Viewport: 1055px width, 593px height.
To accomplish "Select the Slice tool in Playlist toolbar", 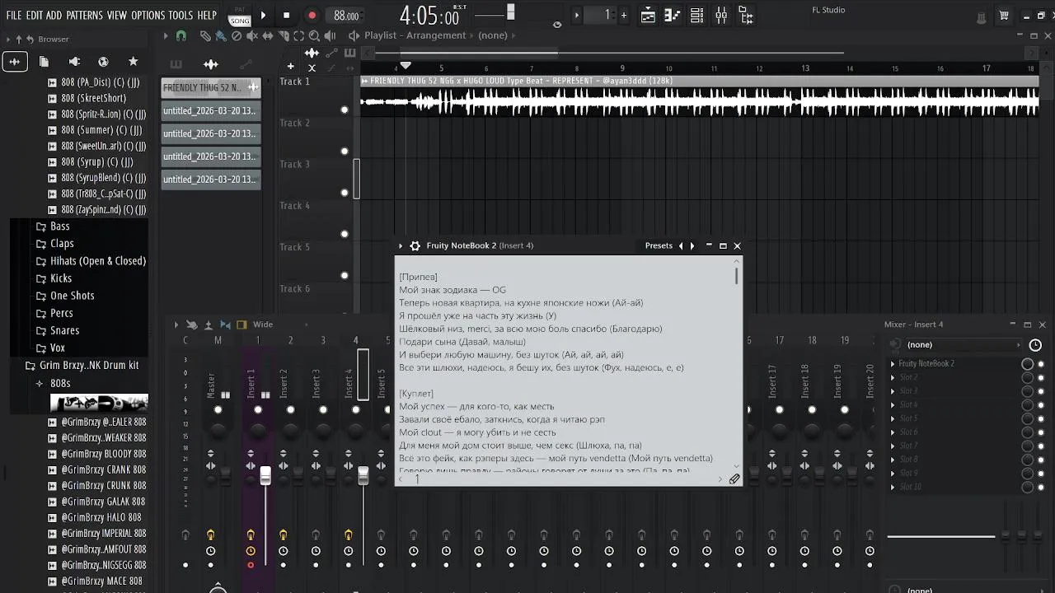I will click(x=284, y=35).
